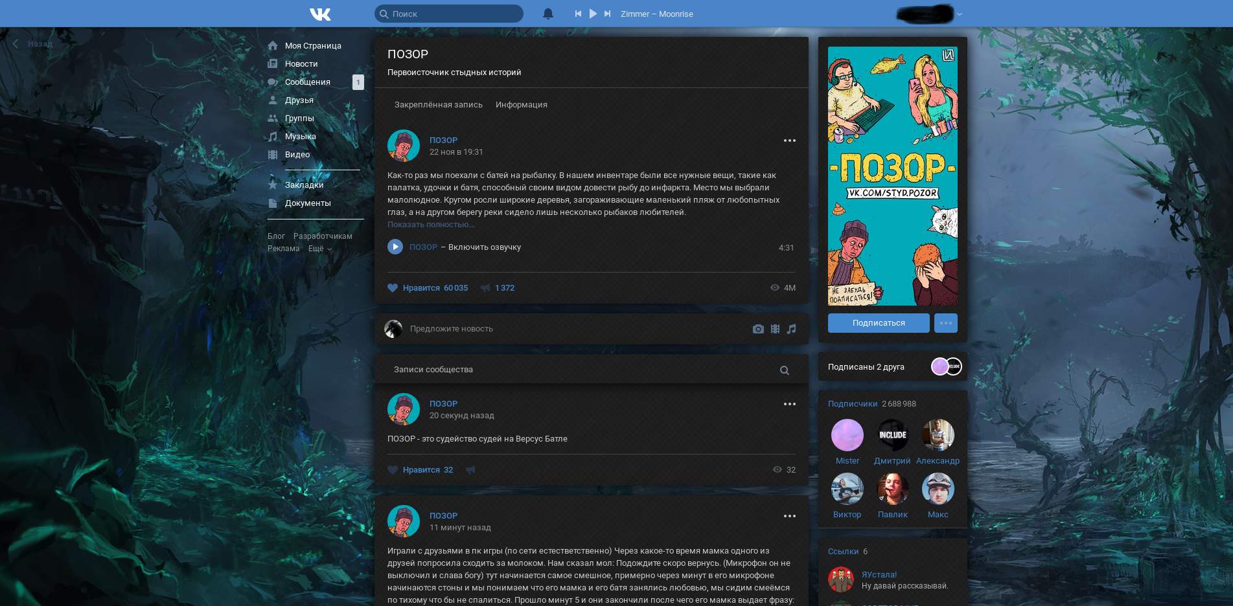Viewport: 1233px width, 606px height.
Task: Open the profile dropdown in top right
Action: click(x=960, y=14)
